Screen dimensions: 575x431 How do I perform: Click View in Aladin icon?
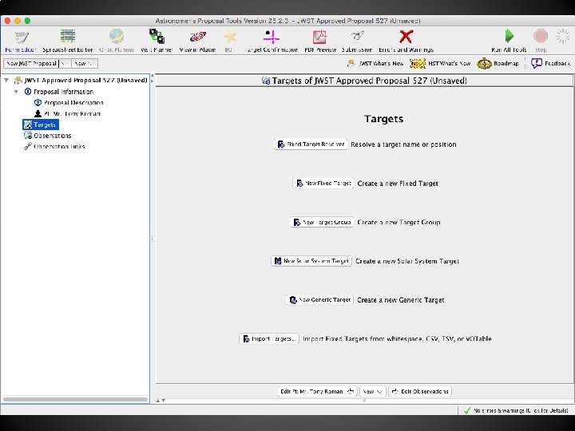[198, 41]
